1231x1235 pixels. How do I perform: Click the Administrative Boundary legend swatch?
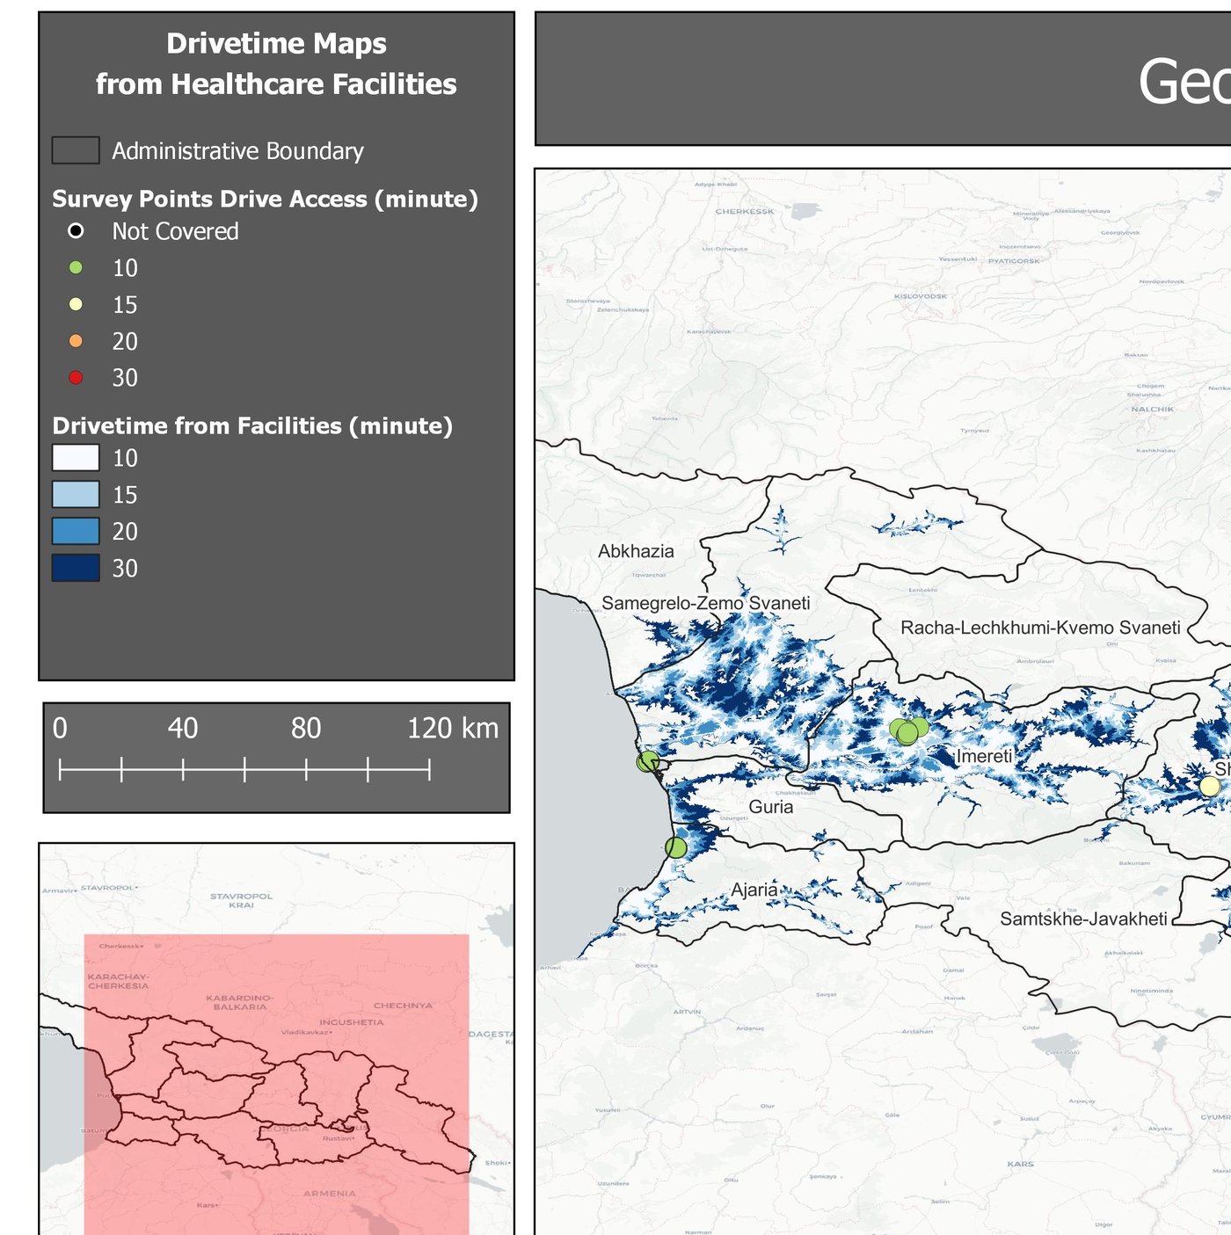click(76, 150)
